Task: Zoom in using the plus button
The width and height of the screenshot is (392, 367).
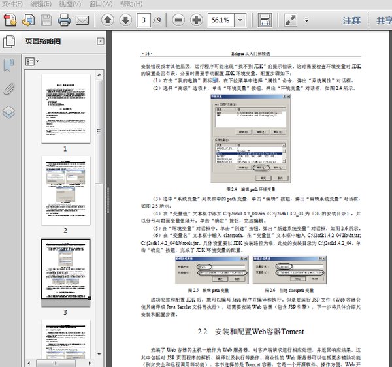Action: (196, 20)
